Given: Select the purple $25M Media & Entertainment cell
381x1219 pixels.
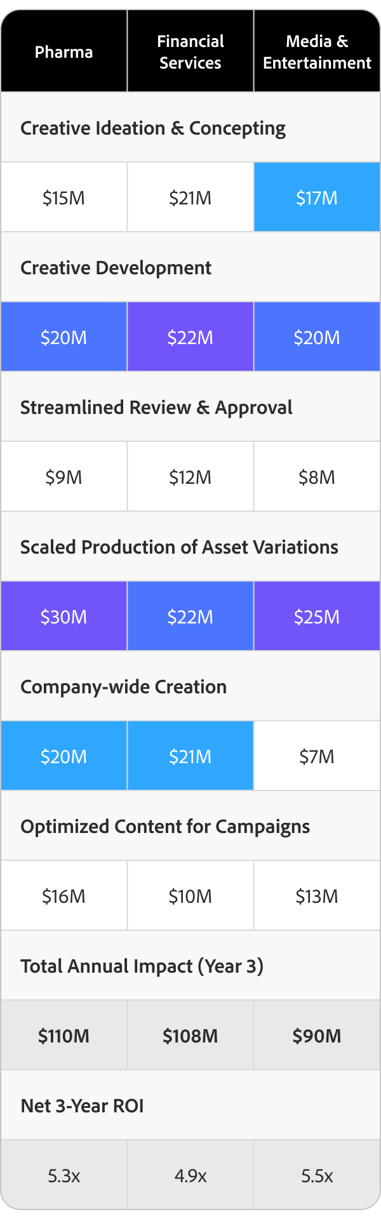Looking at the screenshot, I should (317, 616).
